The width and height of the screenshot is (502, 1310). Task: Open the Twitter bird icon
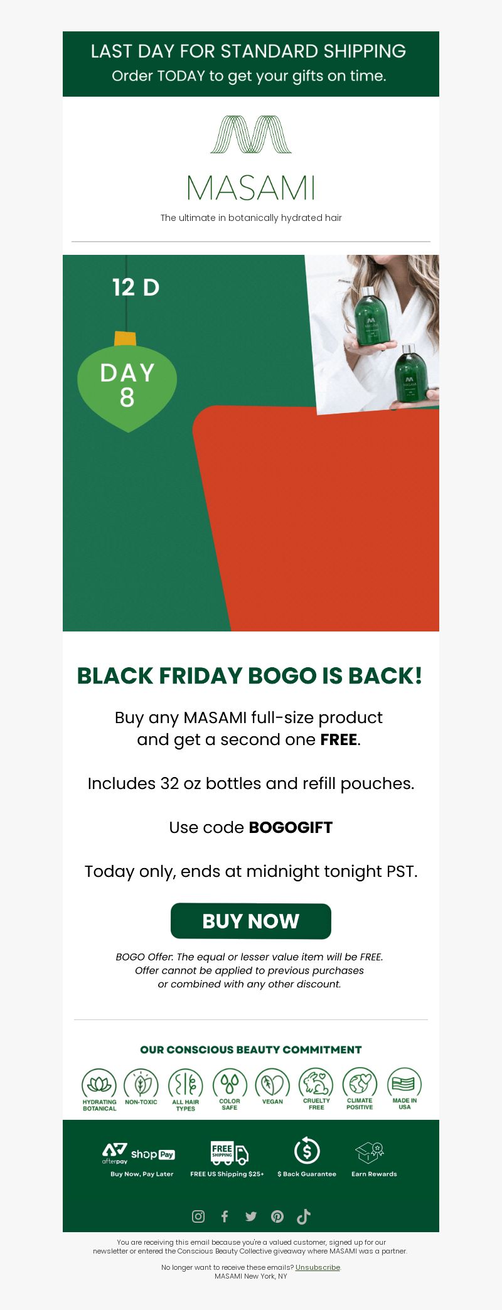coord(251,1216)
